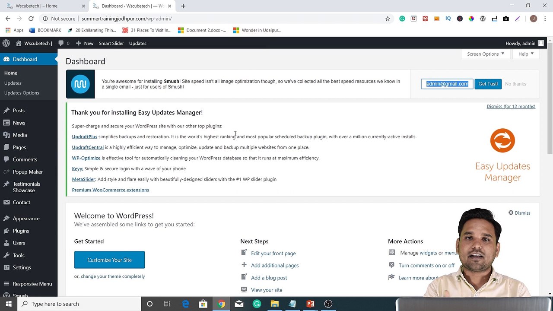This screenshot has width=553, height=311.
Task: Click View your site link
Action: click(x=267, y=290)
